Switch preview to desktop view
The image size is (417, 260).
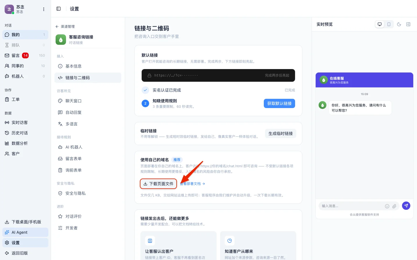pyautogui.click(x=380, y=24)
